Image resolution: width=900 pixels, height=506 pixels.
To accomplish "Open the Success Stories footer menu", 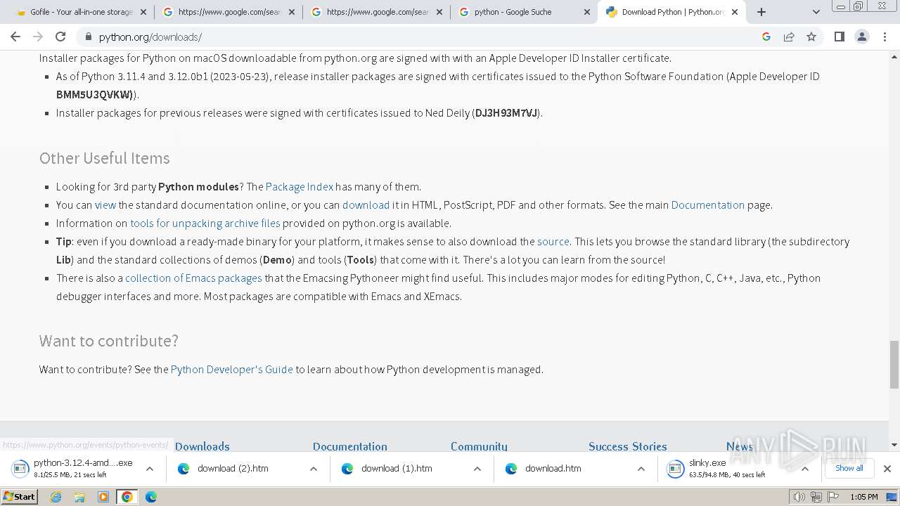I will [x=627, y=446].
